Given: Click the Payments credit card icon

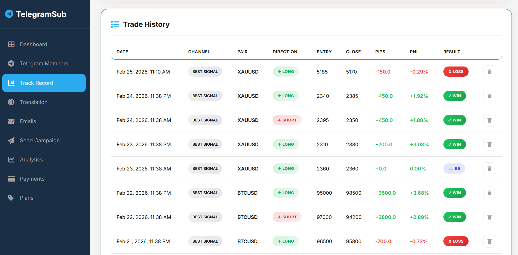Looking at the screenshot, I should click(x=11, y=179).
